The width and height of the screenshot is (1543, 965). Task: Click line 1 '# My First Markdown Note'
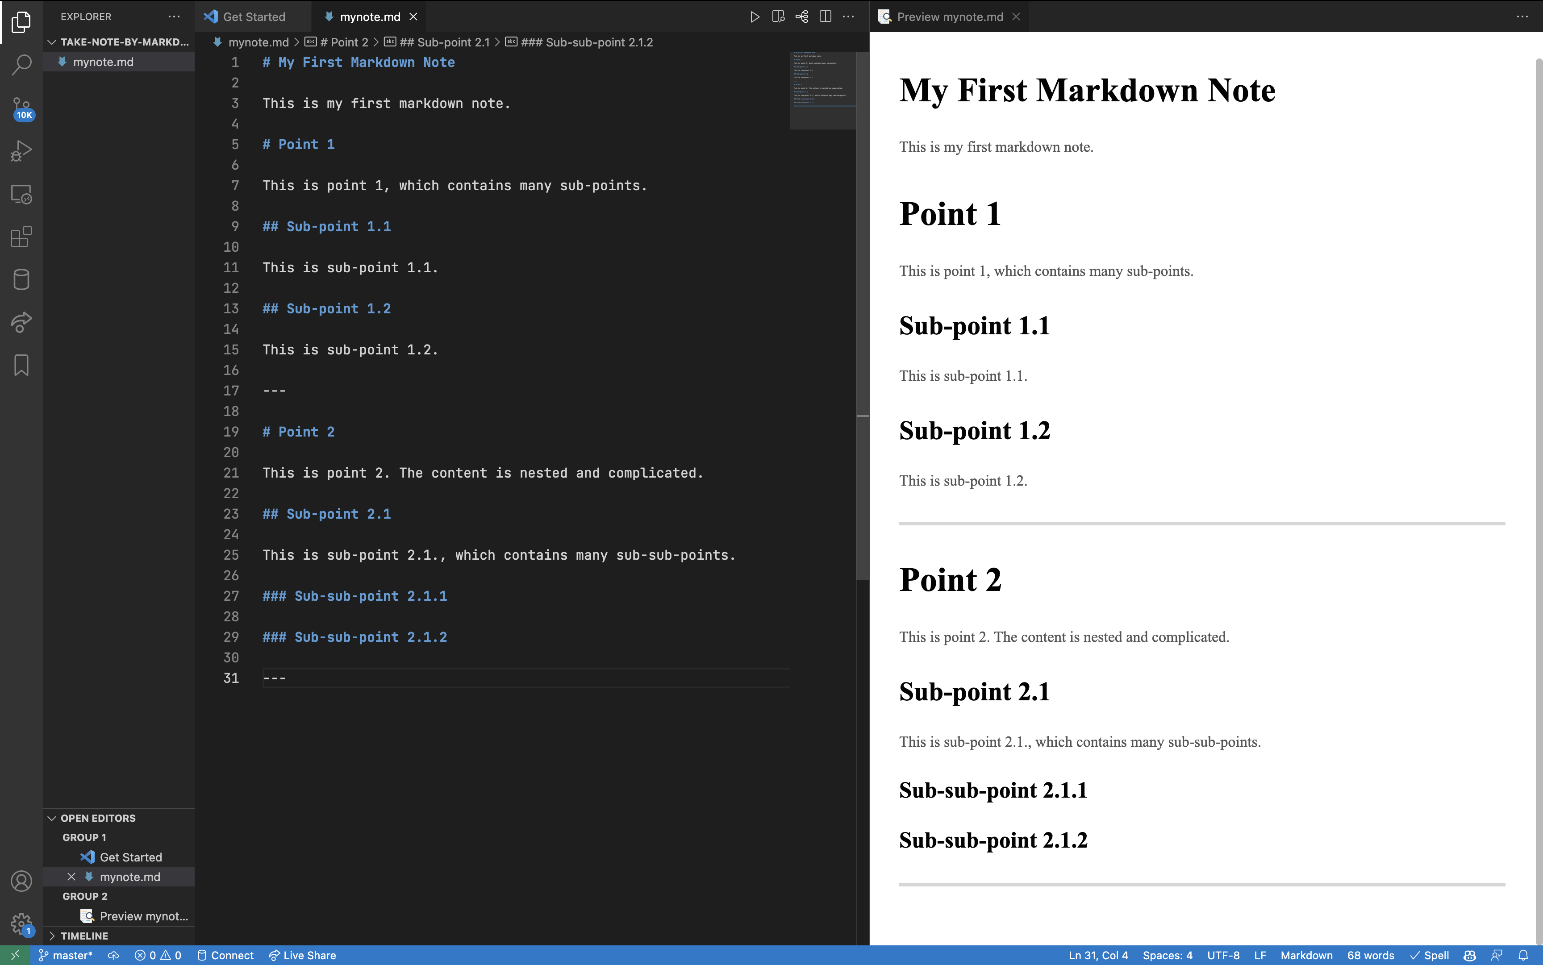[358, 62]
